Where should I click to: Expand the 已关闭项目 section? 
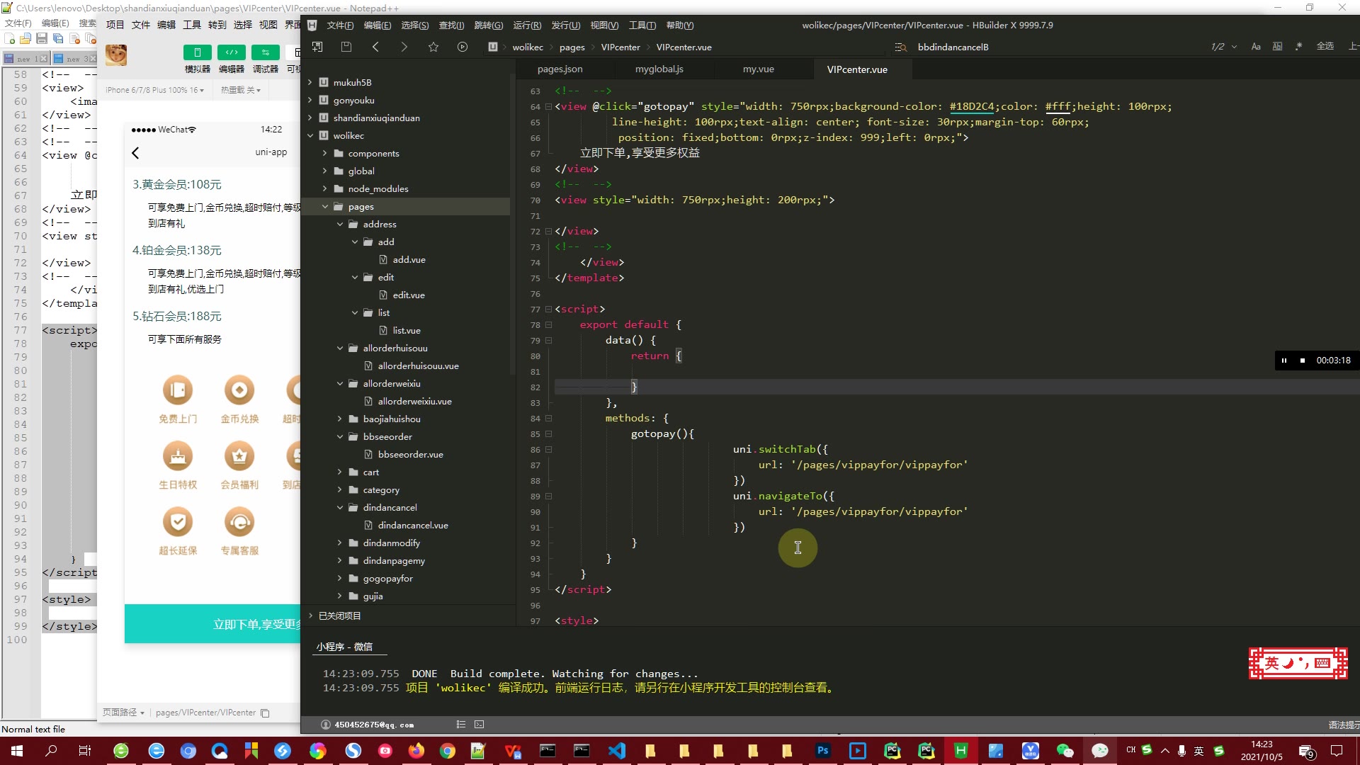click(x=310, y=616)
